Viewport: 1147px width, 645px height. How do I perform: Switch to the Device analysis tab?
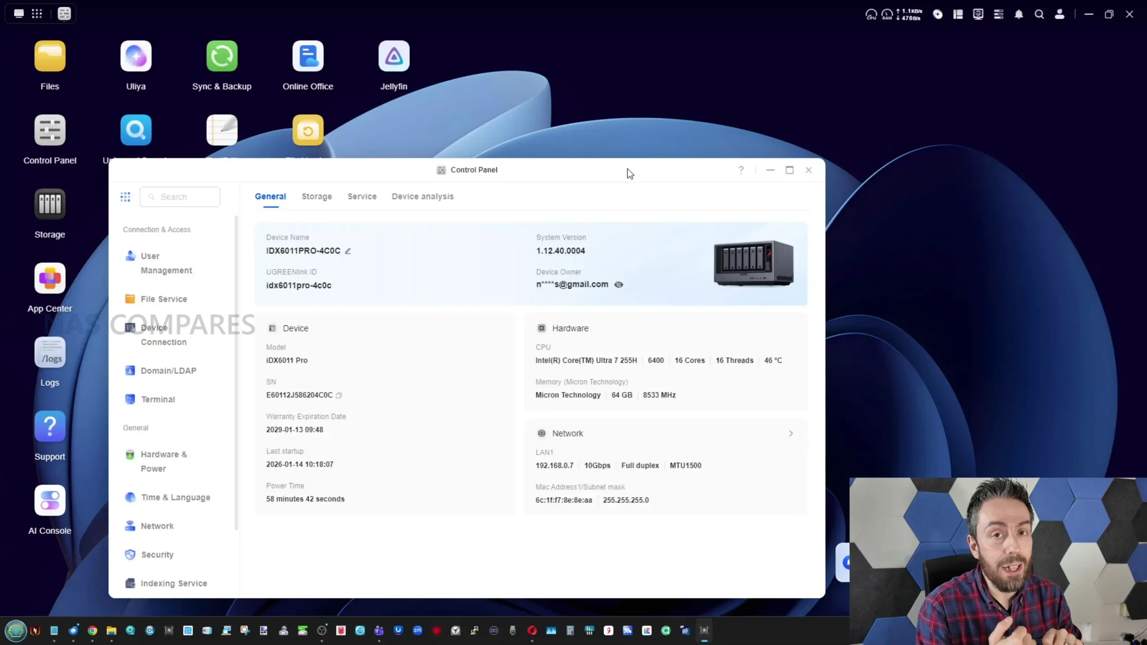pos(422,197)
